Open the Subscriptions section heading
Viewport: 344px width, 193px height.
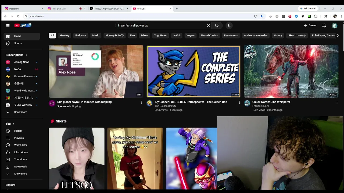tap(16, 55)
